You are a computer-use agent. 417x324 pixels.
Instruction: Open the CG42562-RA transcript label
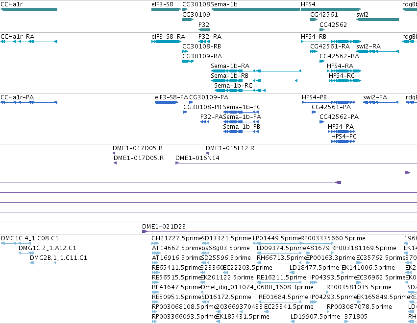339,56
